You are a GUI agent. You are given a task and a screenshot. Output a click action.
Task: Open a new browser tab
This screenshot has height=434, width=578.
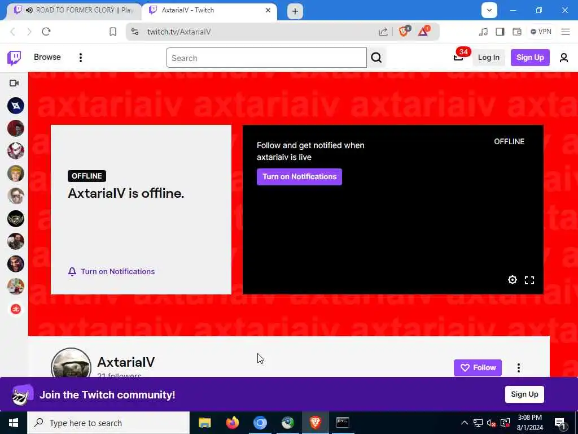[295, 11]
